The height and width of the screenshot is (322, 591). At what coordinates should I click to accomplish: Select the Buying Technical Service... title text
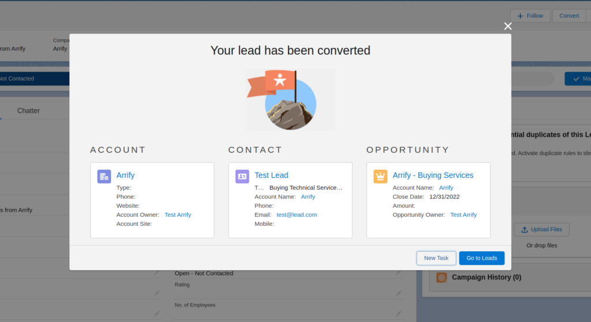coord(306,188)
